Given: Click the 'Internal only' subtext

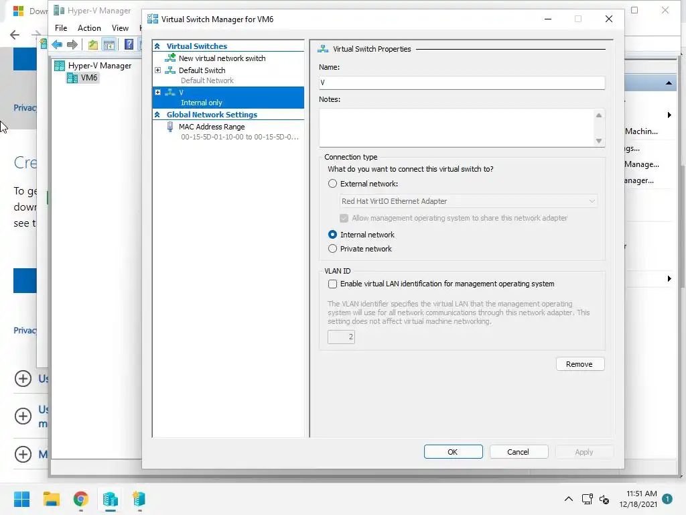Looking at the screenshot, I should [x=201, y=103].
